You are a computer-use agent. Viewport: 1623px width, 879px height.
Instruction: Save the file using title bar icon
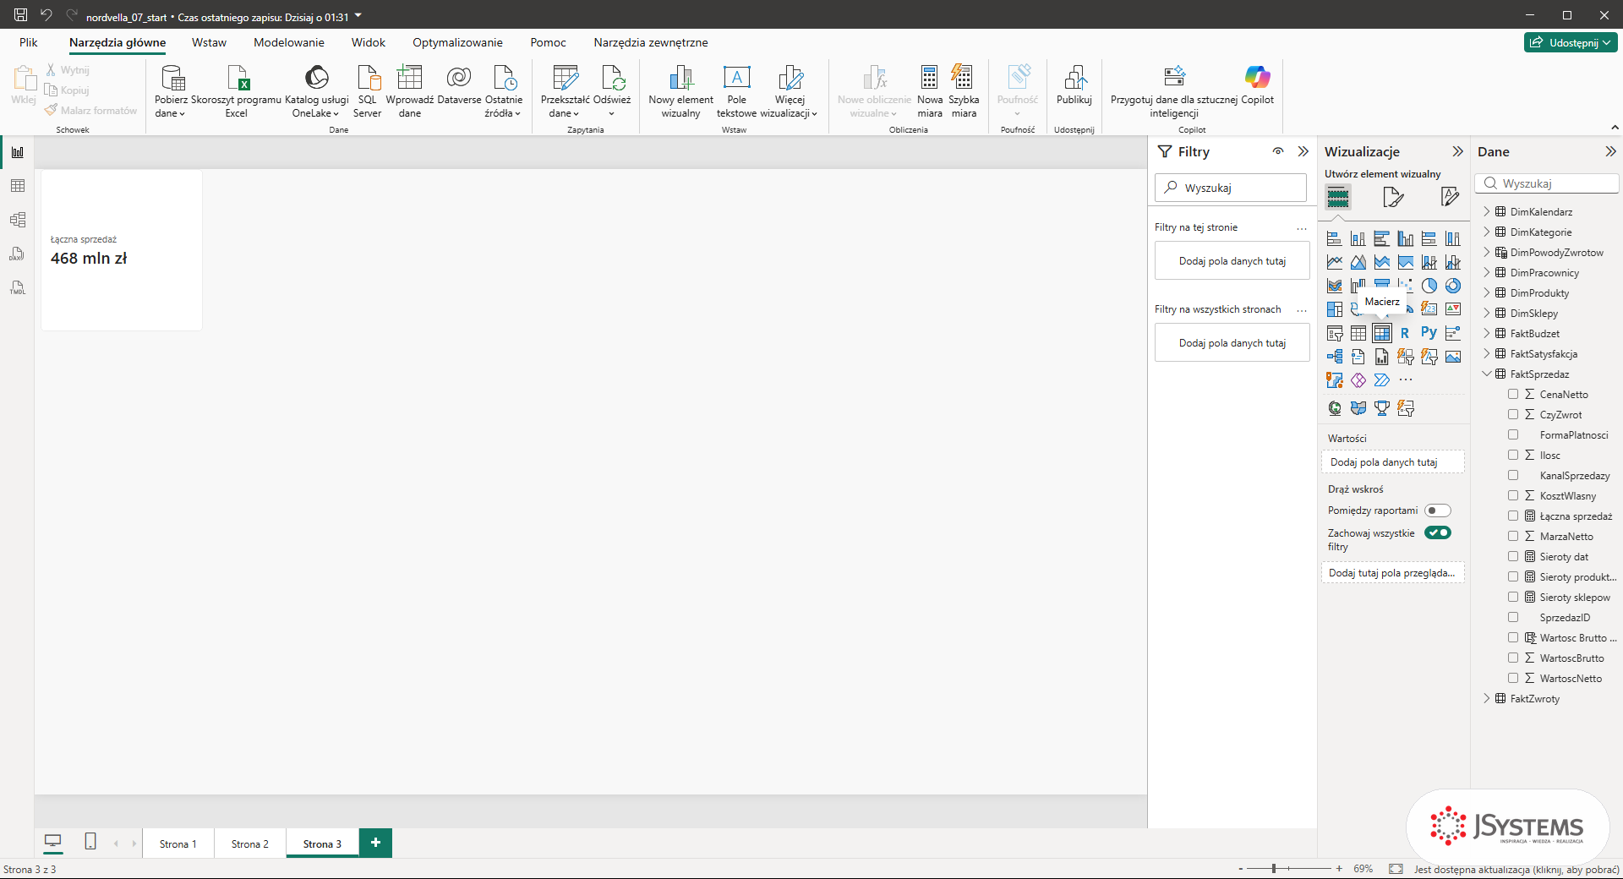coord(21,15)
